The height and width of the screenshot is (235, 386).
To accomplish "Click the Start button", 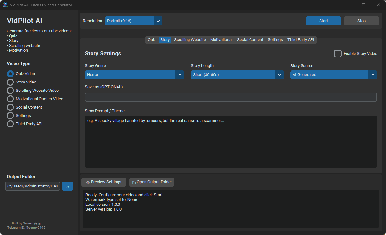I will 323,21.
